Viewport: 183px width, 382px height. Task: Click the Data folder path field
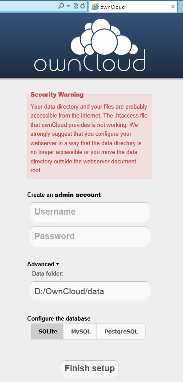tap(90, 291)
